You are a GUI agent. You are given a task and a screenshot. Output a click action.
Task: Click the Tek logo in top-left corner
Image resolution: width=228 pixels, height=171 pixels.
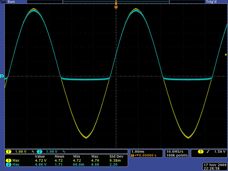click(x=3, y=2)
